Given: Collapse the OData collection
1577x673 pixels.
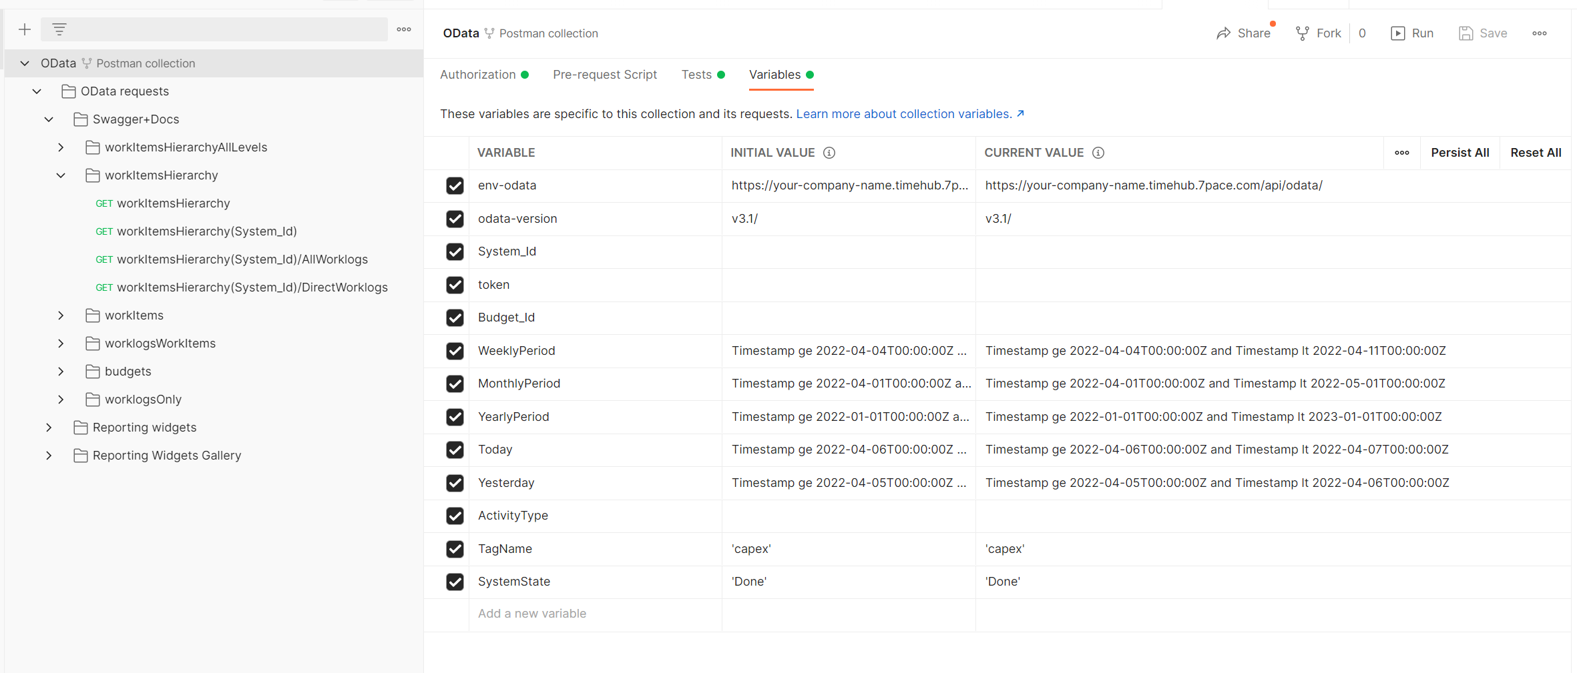Looking at the screenshot, I should click(25, 63).
